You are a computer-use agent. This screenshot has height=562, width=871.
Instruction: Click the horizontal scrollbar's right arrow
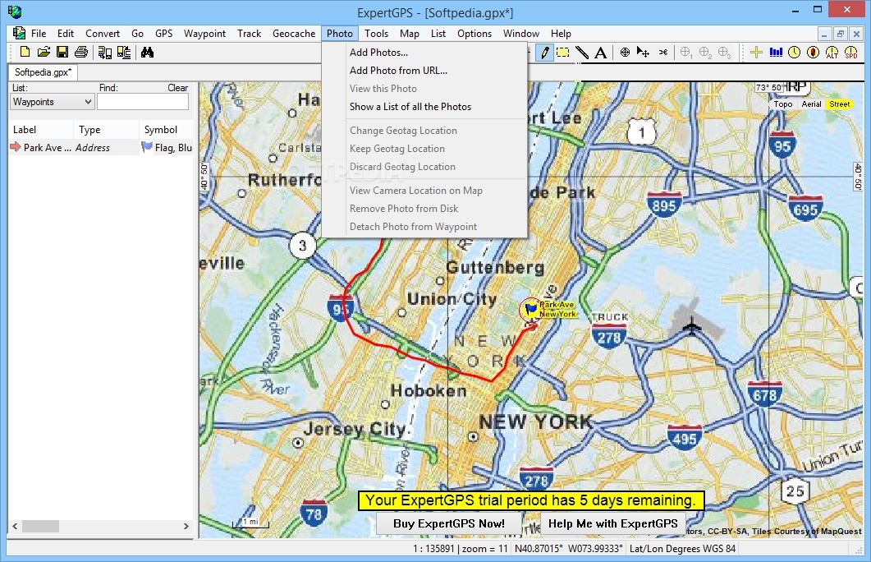click(186, 526)
